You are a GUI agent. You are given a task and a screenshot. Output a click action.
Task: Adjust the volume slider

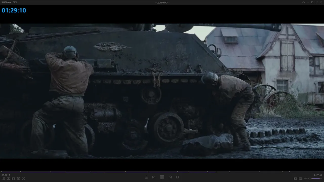(317, 178)
